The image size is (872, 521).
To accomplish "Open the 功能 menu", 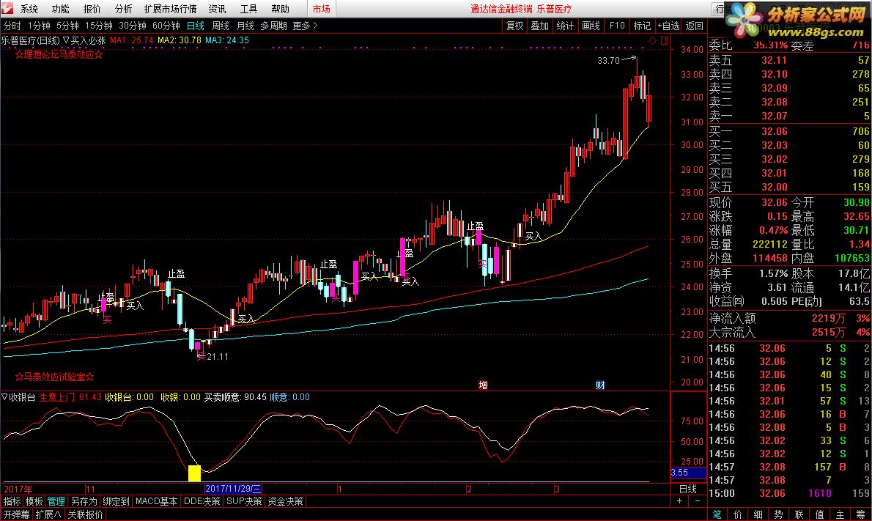I will [x=61, y=9].
